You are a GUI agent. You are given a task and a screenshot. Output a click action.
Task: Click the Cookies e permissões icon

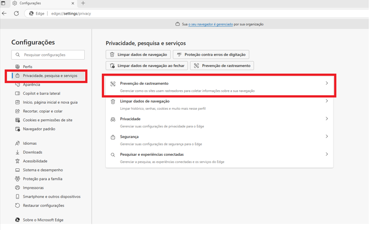pos(18,120)
